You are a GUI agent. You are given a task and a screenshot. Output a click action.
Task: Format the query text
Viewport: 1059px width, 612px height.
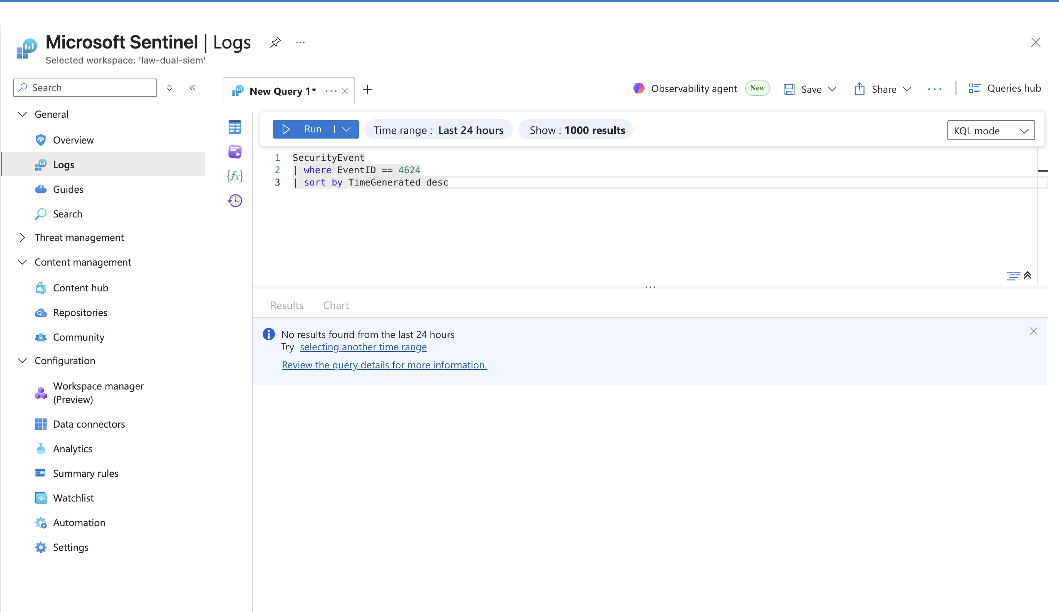point(1013,276)
